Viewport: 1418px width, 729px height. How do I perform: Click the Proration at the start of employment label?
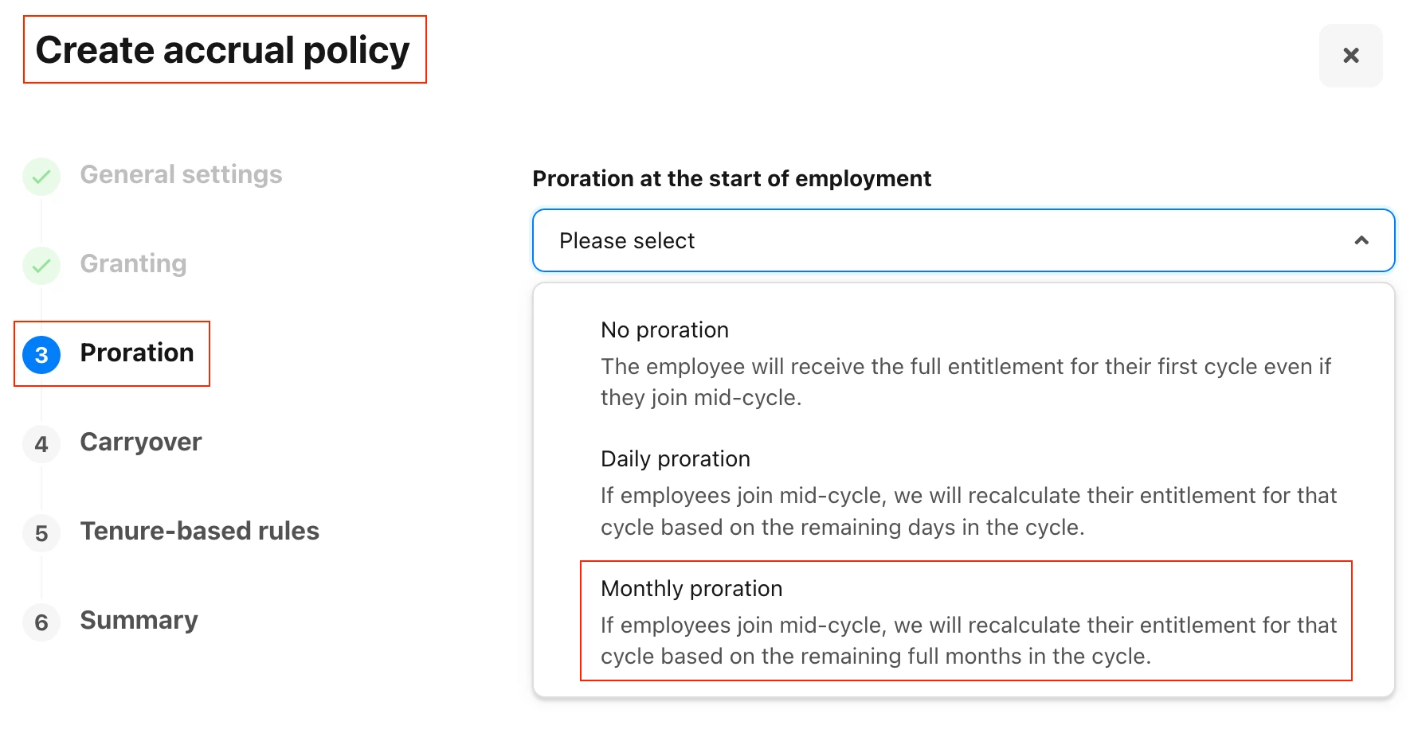pyautogui.click(x=731, y=178)
